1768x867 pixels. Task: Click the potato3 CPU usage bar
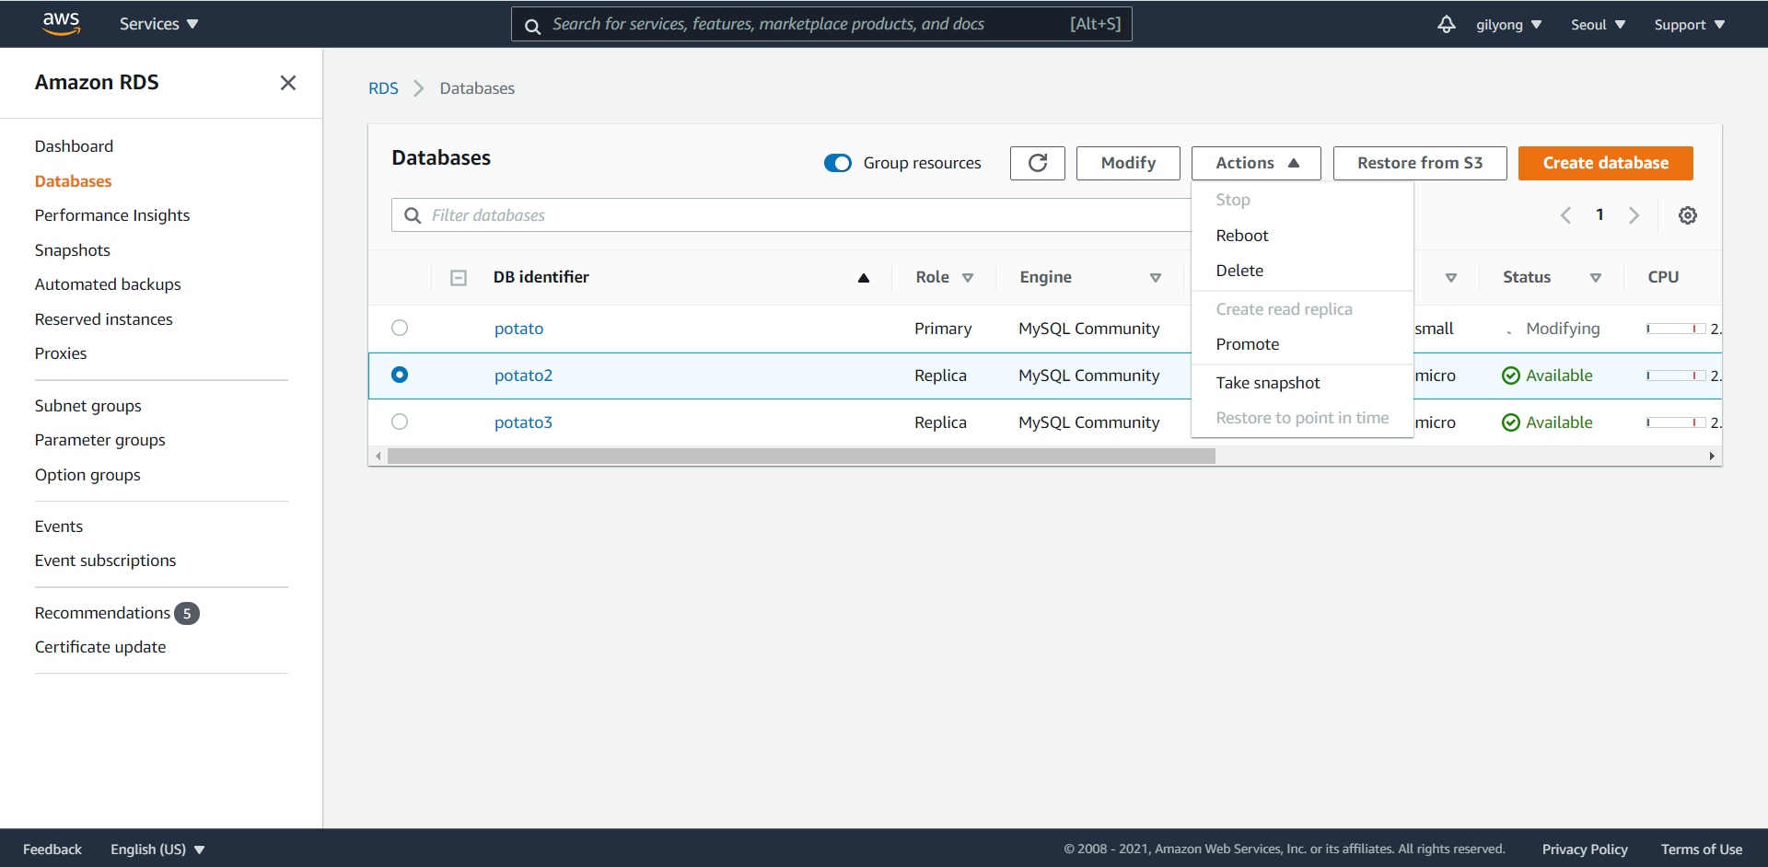(1677, 422)
